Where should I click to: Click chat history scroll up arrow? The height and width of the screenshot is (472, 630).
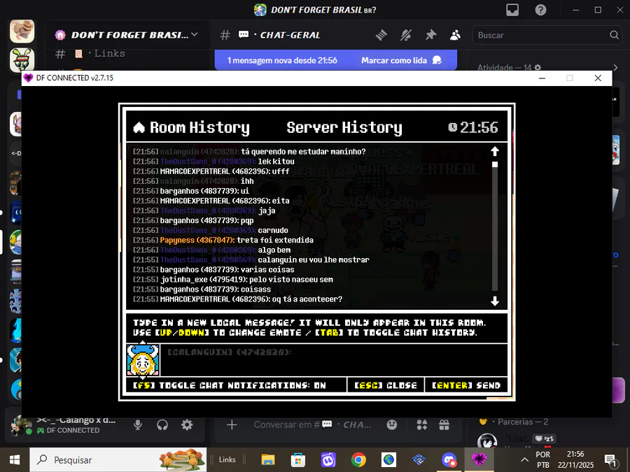pos(495,151)
